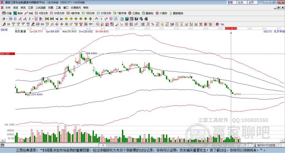This screenshot has width=285, height=153.
Task: Click the 349.7207 red price label
Action: click(8, 54)
